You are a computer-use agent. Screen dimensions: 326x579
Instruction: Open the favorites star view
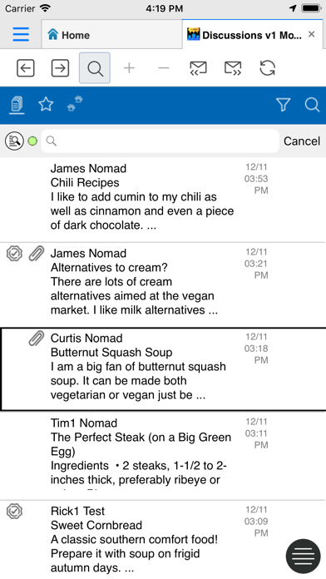click(x=46, y=105)
